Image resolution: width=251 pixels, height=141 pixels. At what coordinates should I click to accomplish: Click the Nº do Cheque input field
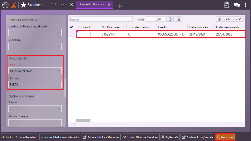click(35, 123)
